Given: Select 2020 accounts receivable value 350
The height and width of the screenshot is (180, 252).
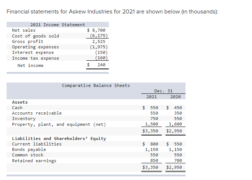Looking at the screenshot, I should click(x=178, y=113).
